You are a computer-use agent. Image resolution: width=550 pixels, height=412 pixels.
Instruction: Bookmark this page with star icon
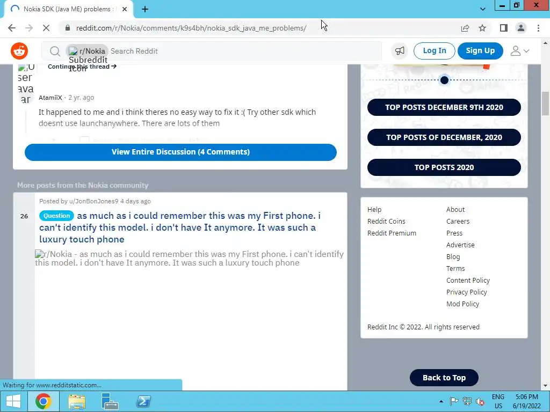point(482,28)
